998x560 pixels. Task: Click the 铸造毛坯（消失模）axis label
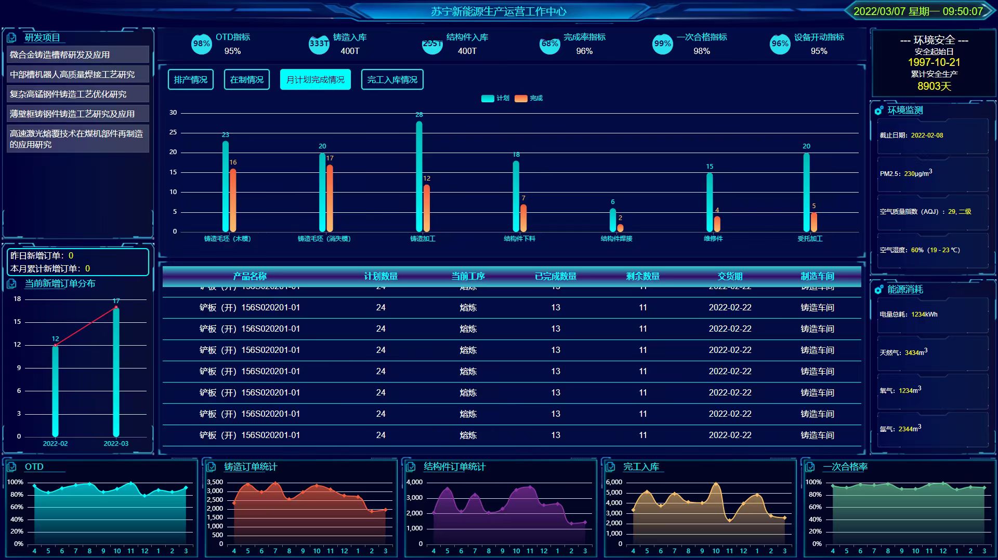point(324,239)
